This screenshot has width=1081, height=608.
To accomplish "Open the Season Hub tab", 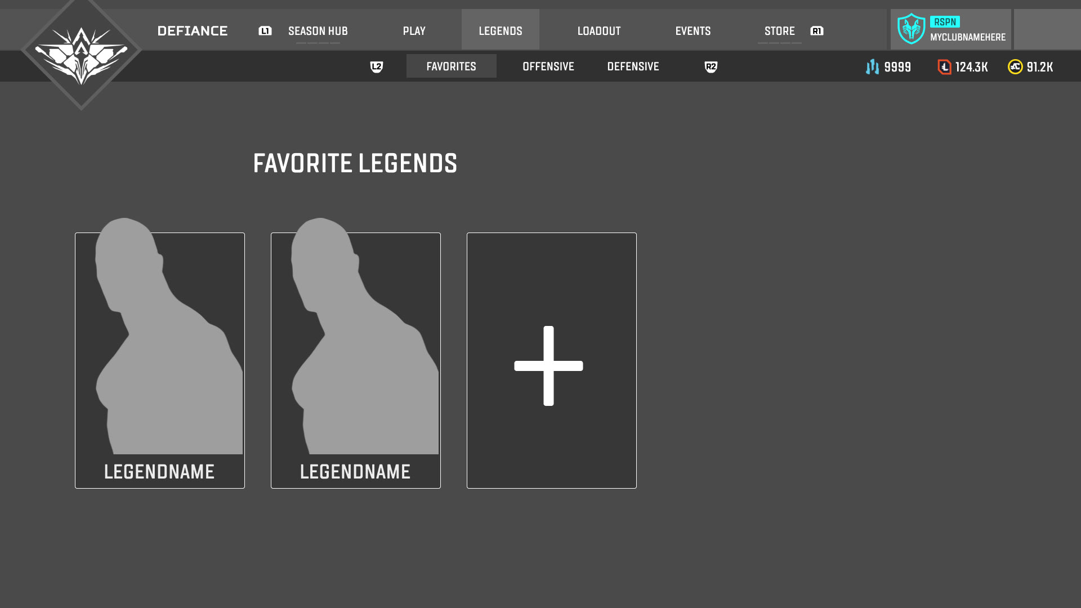I will (x=318, y=31).
